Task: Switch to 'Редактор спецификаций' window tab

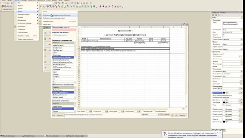Action: (76, 136)
